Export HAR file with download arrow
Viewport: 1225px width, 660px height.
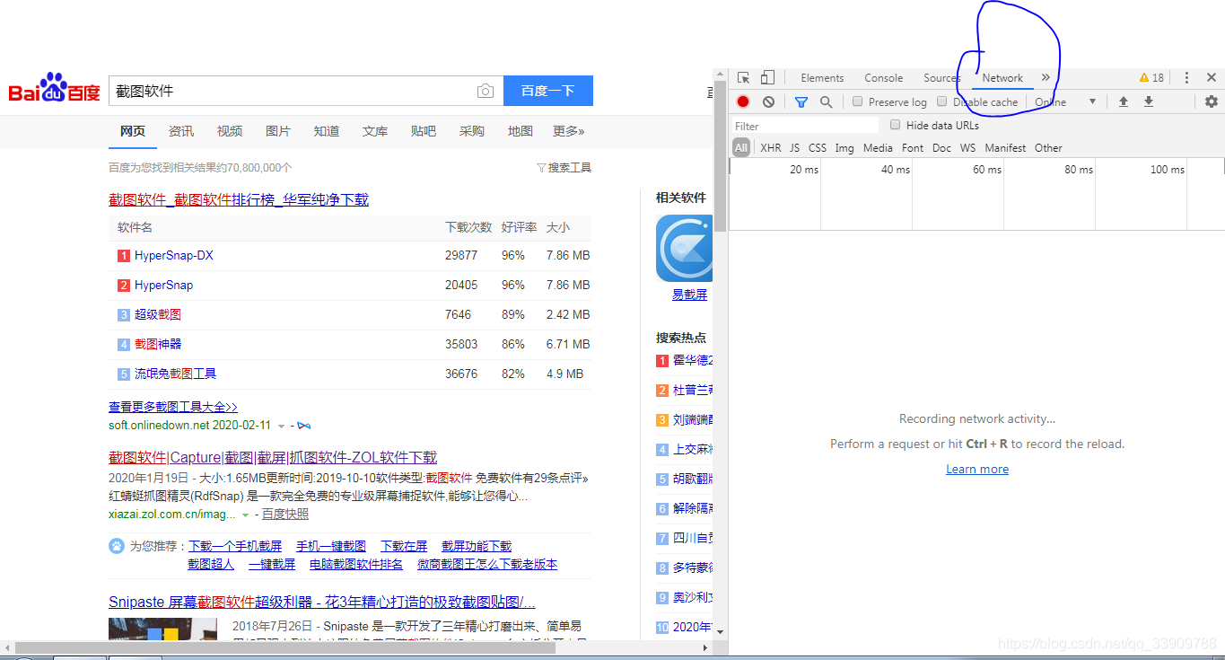coord(1148,101)
